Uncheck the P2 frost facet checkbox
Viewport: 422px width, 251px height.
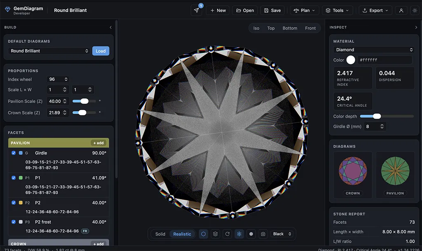(14, 222)
